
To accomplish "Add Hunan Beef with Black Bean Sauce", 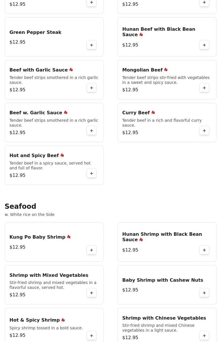I will coord(204,45).
